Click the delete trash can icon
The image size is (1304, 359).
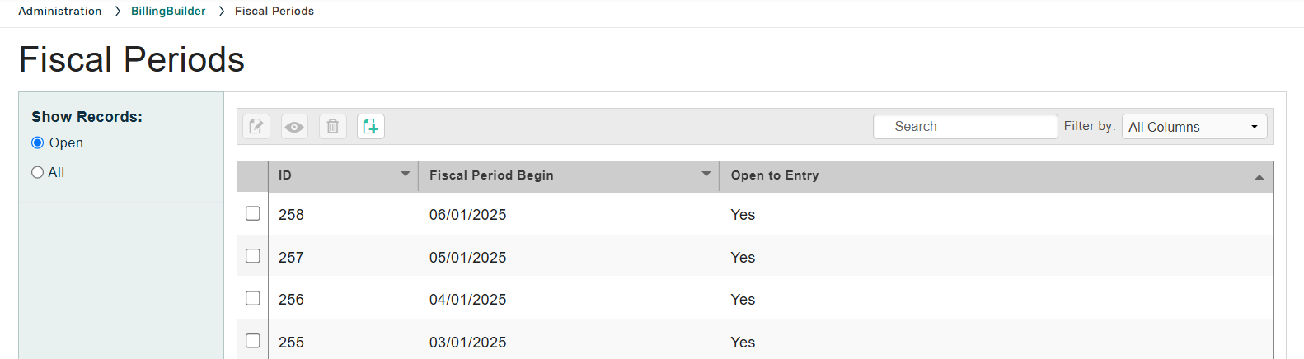tap(332, 126)
